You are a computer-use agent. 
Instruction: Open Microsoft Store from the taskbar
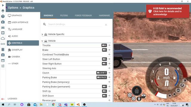(x=29, y=104)
